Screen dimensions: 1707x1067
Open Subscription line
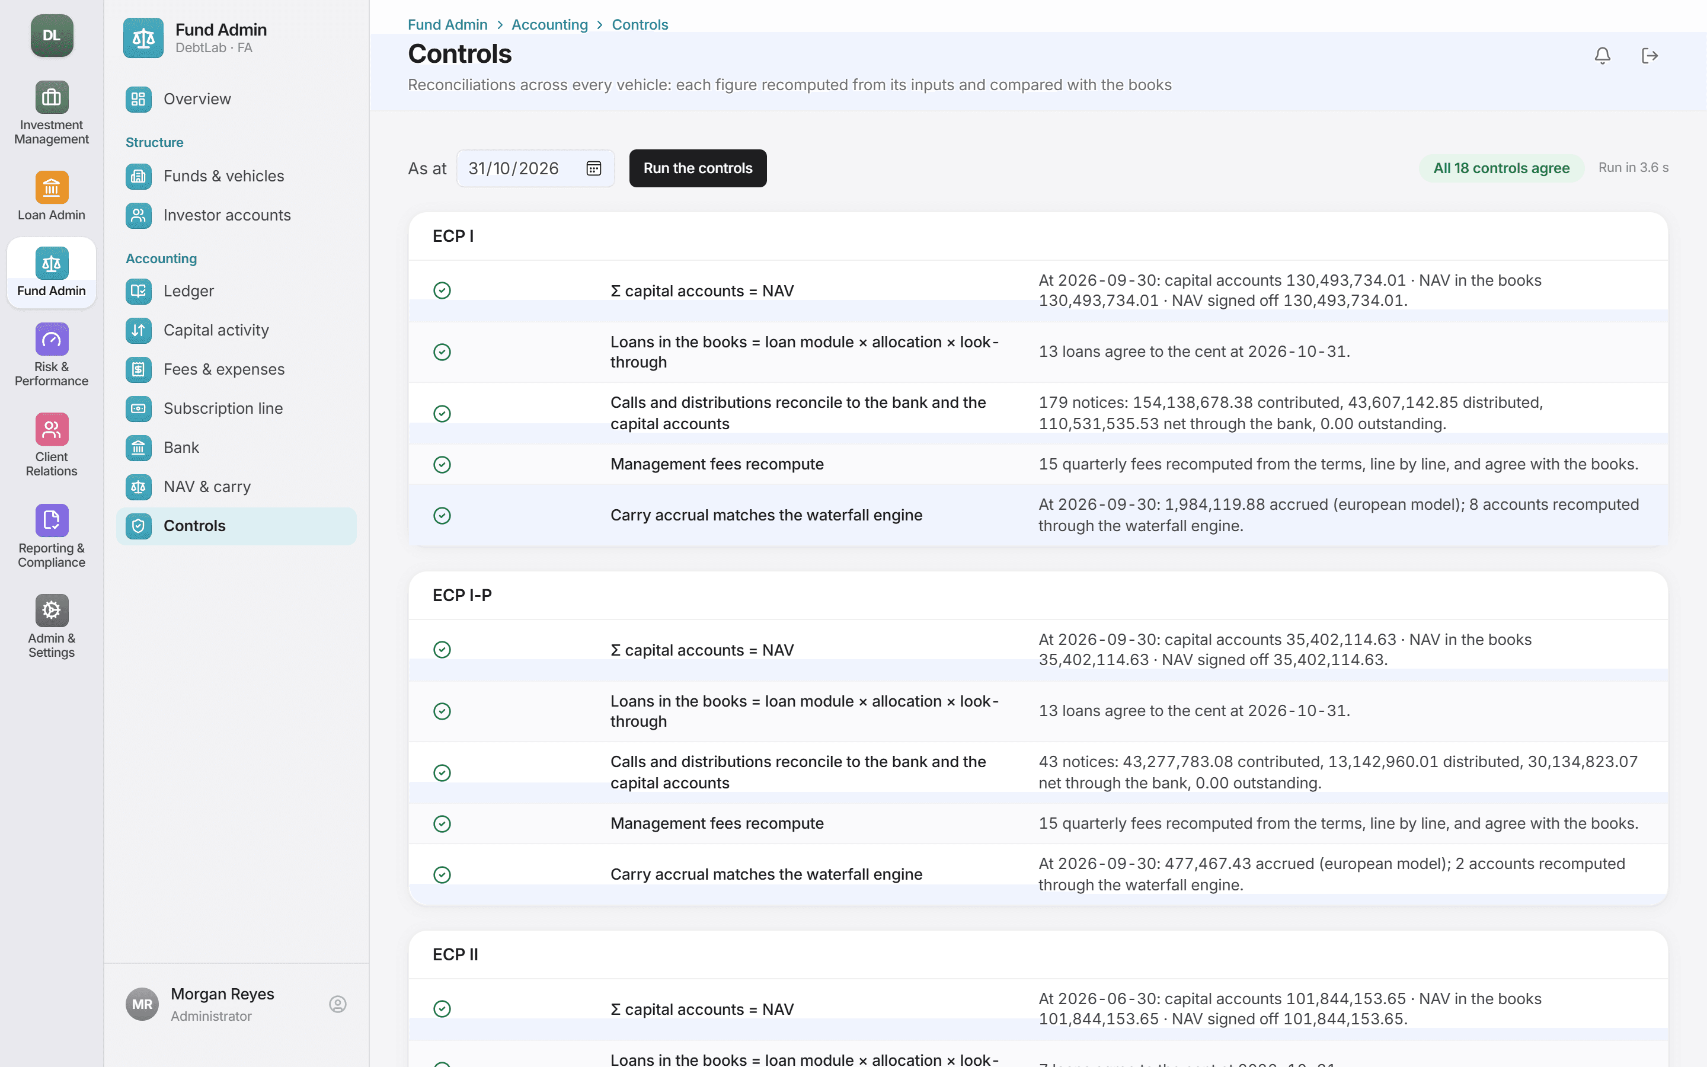pyautogui.click(x=236, y=408)
